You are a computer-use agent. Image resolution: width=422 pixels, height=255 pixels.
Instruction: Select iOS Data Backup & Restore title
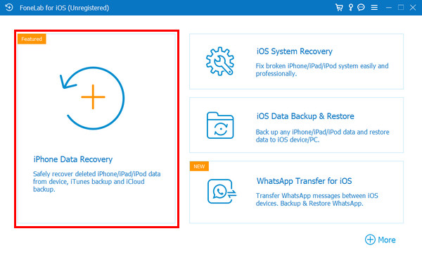coord(305,116)
